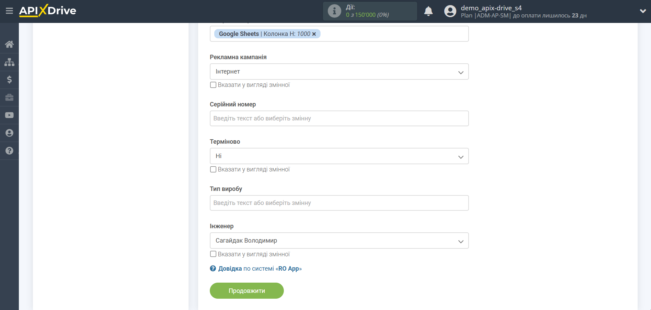This screenshot has height=310, width=651.
Task: Click the dollar billing icon
Action: tap(9, 80)
